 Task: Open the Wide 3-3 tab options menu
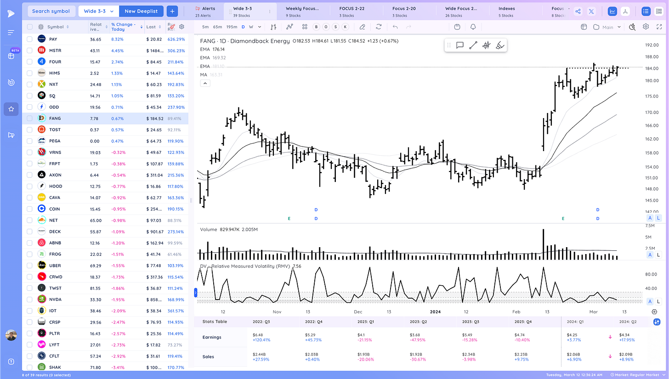pos(269,11)
